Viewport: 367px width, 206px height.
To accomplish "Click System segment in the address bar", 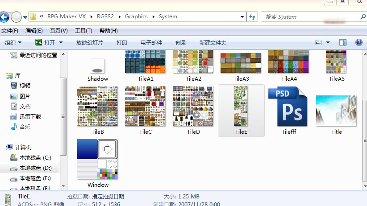I will coord(168,16).
